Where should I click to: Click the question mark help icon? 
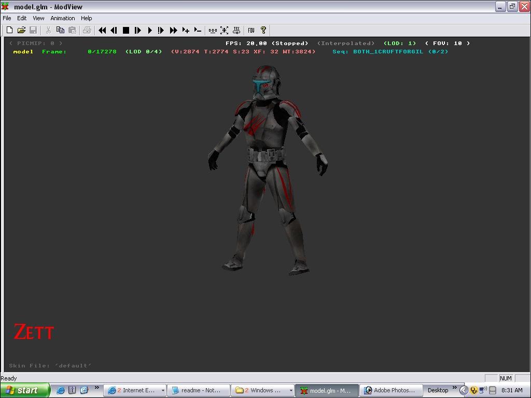[263, 31]
